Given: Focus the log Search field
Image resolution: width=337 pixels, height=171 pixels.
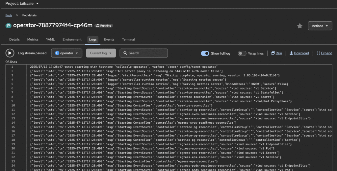Looking at the screenshot, I should pos(143,53).
